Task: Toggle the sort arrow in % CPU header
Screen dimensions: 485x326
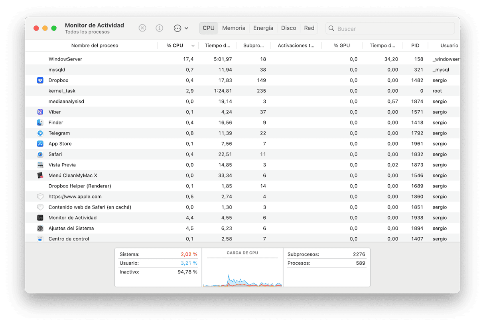Action: [193, 46]
